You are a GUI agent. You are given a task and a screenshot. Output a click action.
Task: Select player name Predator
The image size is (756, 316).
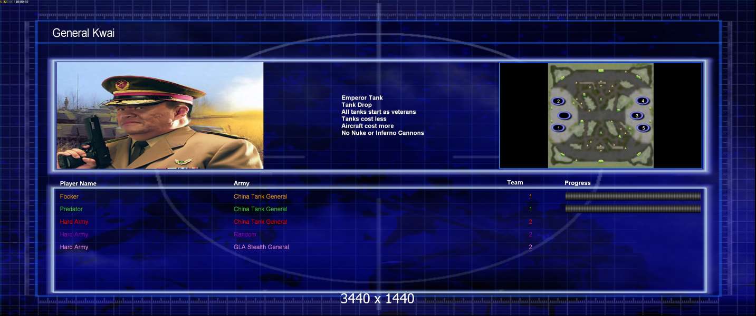71,209
